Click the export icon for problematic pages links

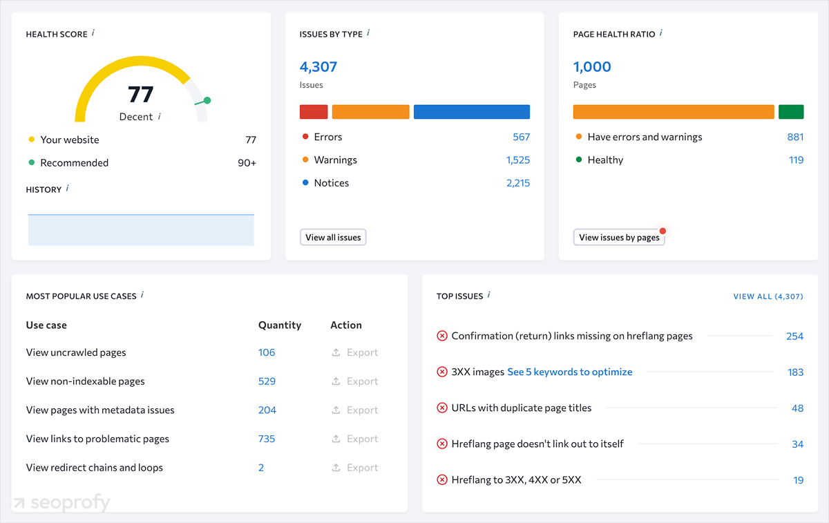click(336, 439)
